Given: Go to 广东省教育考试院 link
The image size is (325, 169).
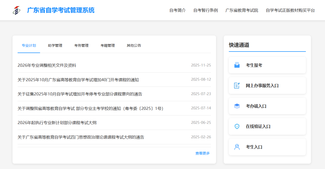Looking at the screenshot, I should coord(242,10).
